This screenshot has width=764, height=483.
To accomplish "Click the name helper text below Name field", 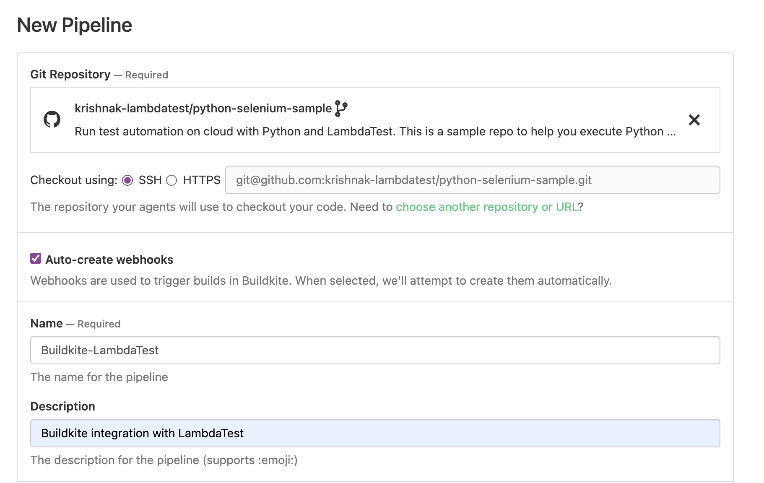I will [x=99, y=377].
